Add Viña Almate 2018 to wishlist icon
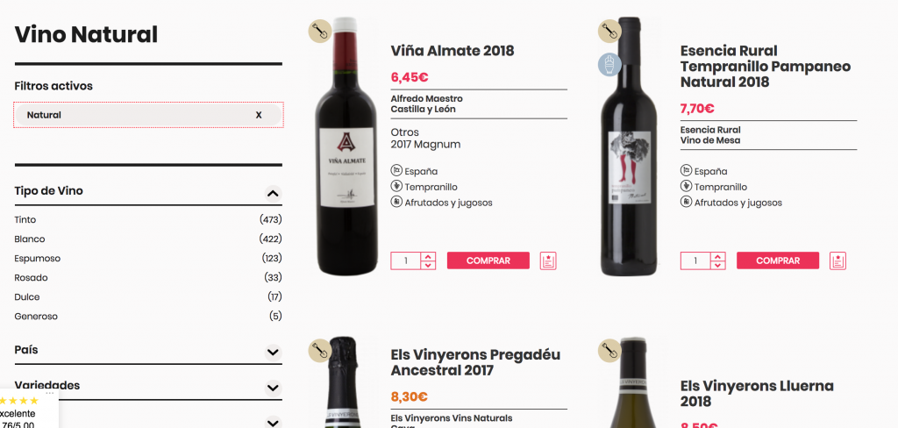Image resolution: width=898 pixels, height=428 pixels. coord(548,260)
